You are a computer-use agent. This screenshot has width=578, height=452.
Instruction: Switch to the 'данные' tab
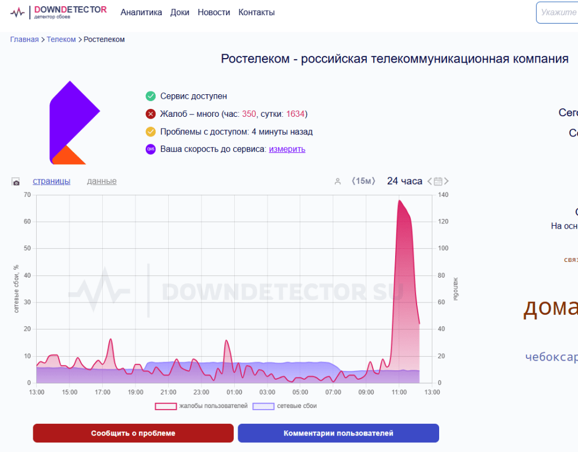pos(102,181)
